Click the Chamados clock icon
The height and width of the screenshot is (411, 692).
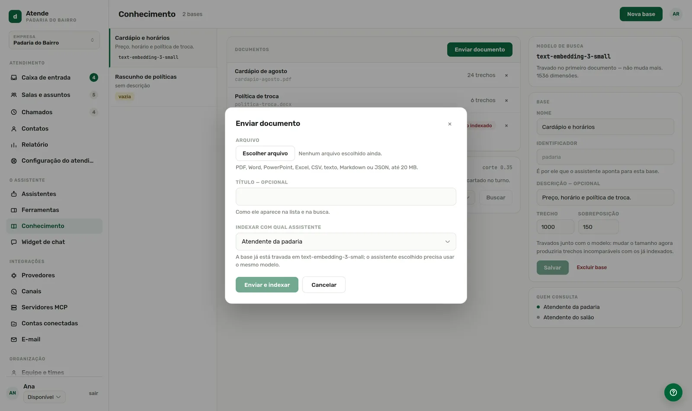click(14, 112)
